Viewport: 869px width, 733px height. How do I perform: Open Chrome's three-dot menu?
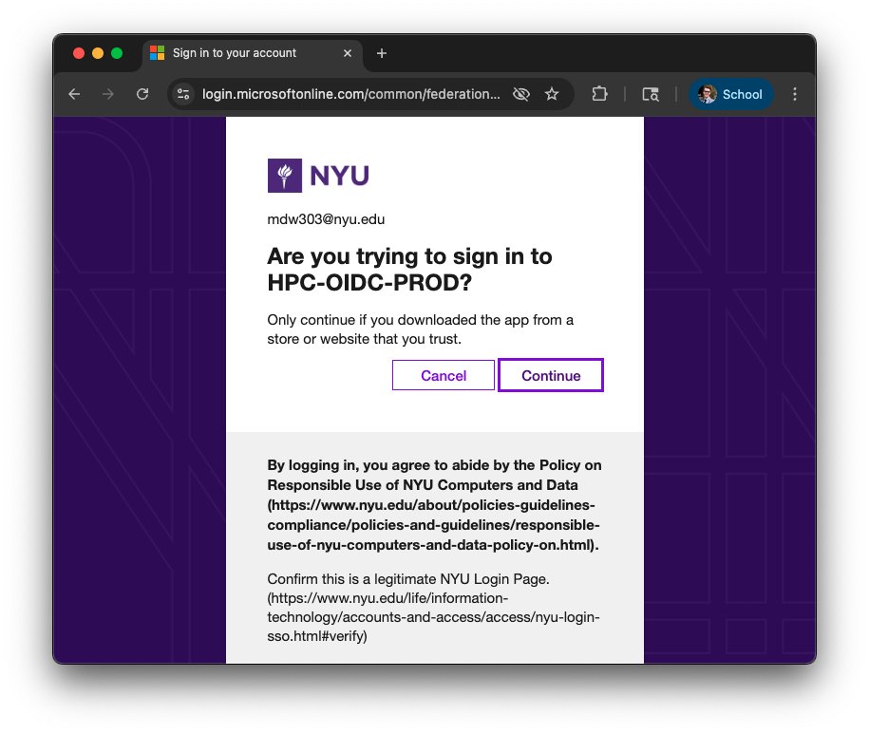pos(795,94)
